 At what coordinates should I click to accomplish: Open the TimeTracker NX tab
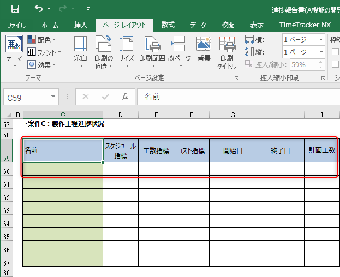click(305, 25)
